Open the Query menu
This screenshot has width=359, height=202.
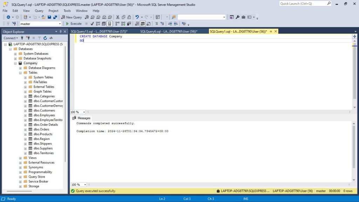coord(39,11)
